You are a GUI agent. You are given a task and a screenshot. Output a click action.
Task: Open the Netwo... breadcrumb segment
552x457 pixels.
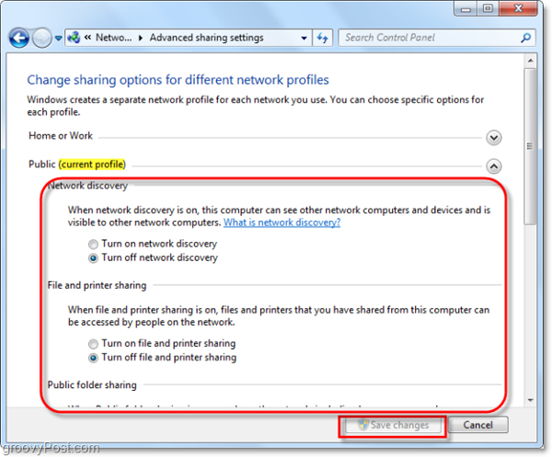[x=114, y=38]
